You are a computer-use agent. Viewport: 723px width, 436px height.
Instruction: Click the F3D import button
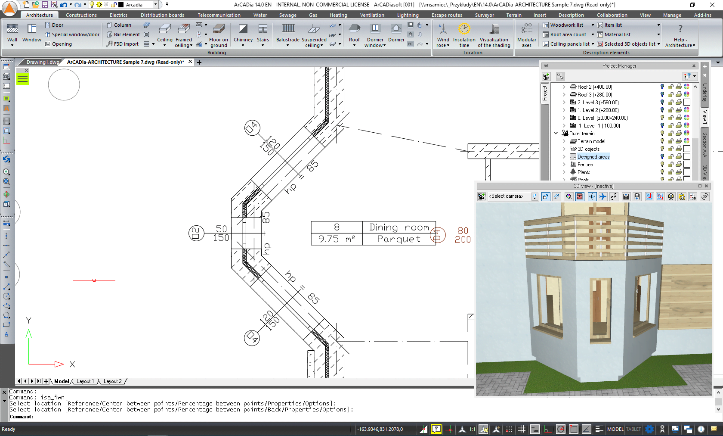(123, 44)
